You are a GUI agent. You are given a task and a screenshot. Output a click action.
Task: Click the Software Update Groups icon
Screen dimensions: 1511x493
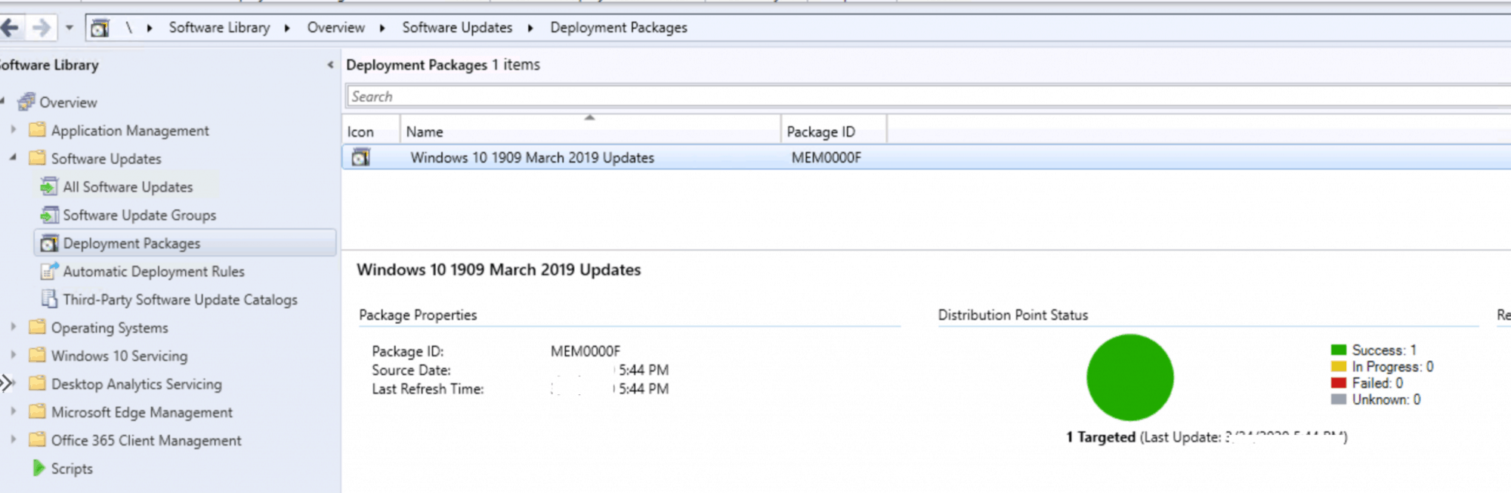tap(49, 215)
